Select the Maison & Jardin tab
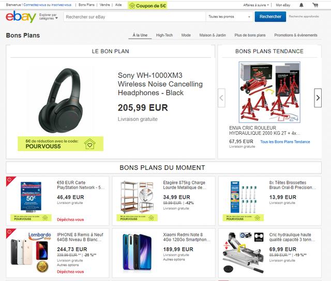Screen dimensions: 331x281 pyautogui.click(x=213, y=35)
